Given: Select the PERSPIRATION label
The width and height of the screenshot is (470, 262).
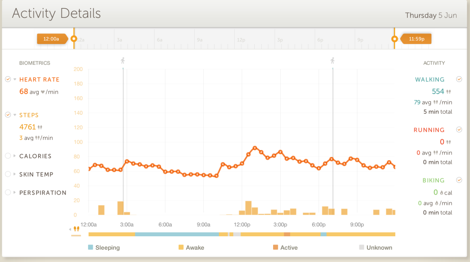Looking at the screenshot, I should [43, 193].
